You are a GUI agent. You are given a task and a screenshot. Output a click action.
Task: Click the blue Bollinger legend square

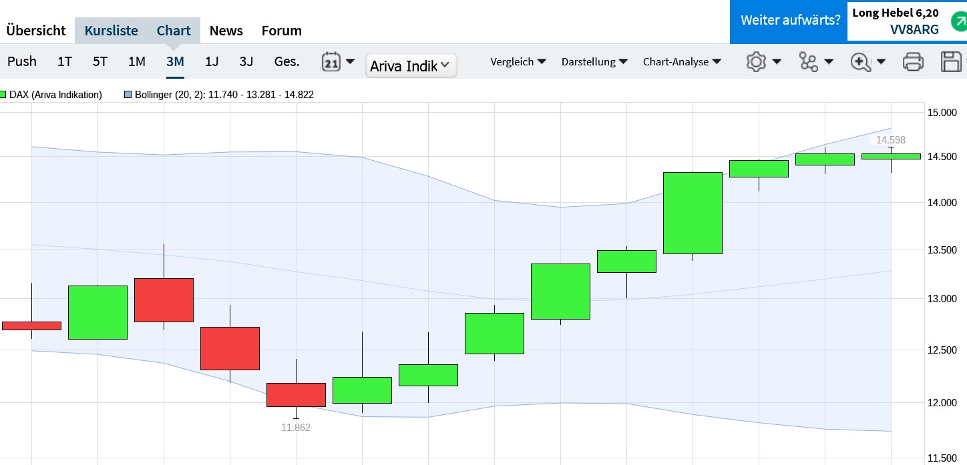pyautogui.click(x=128, y=95)
